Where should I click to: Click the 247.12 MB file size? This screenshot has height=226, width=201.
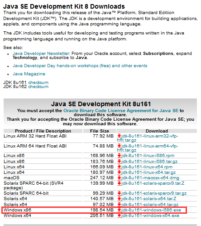102,178
